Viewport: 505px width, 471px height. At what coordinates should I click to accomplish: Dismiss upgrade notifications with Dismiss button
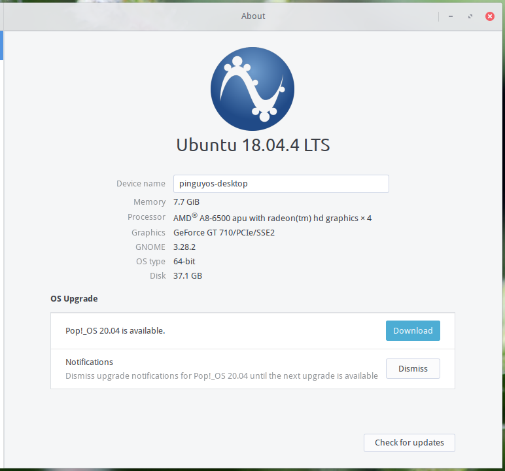point(413,368)
